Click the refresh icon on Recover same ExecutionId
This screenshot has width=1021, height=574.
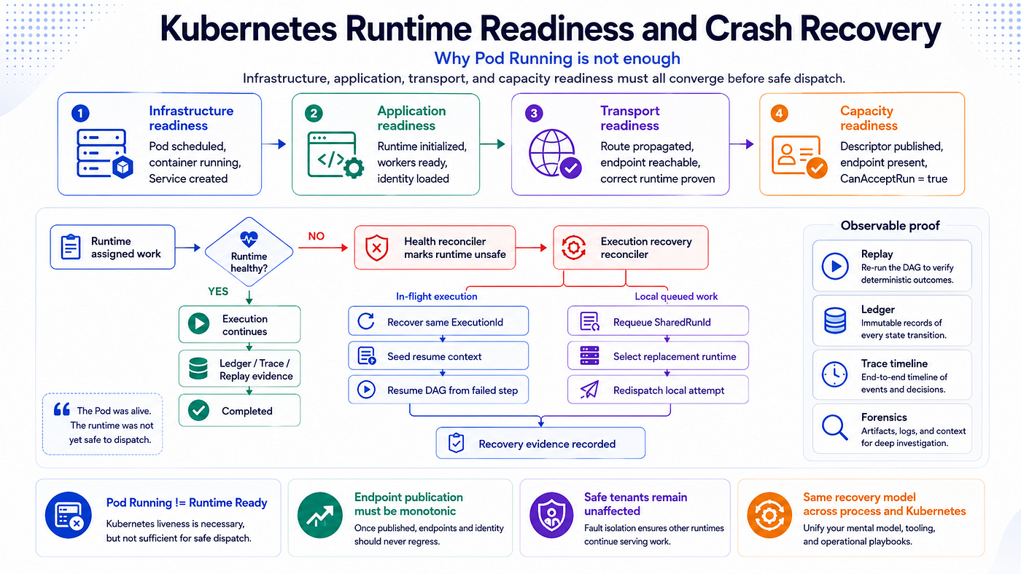[x=367, y=321]
